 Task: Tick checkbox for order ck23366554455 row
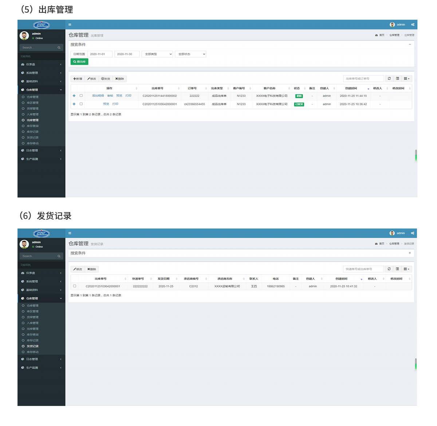pyautogui.click(x=81, y=104)
